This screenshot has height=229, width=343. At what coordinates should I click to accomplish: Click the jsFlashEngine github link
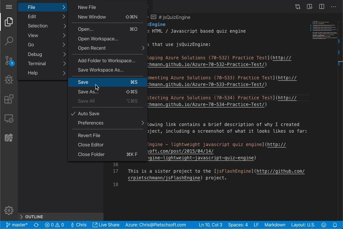point(280,171)
